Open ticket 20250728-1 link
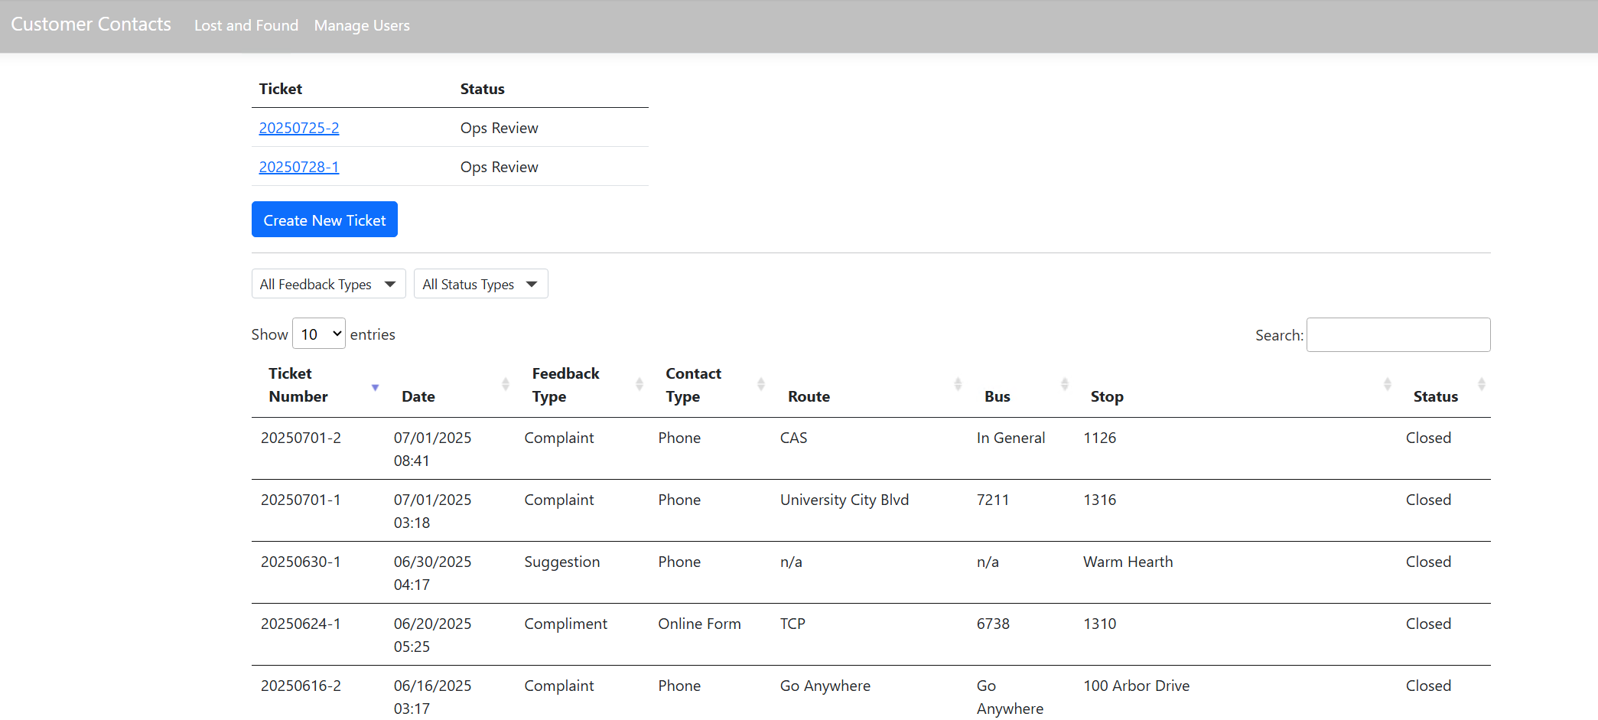The image size is (1598, 720). pyautogui.click(x=299, y=167)
